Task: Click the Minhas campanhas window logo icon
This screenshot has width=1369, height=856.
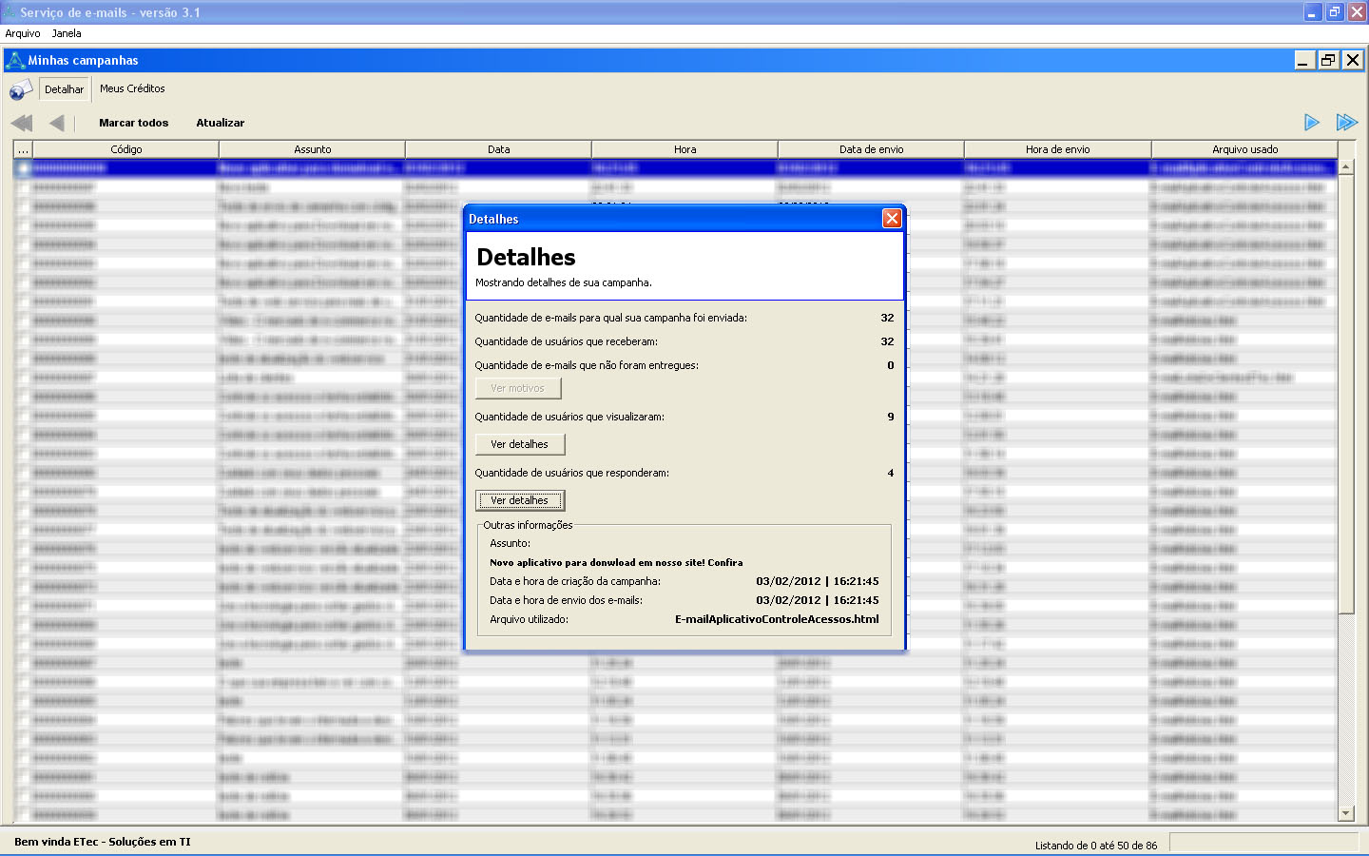Action: coord(14,60)
